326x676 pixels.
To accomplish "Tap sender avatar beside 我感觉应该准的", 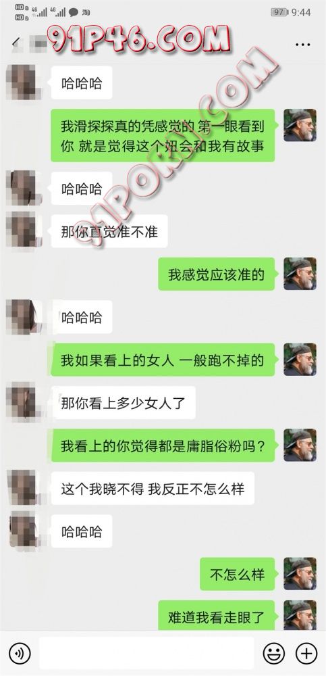I will [300, 274].
